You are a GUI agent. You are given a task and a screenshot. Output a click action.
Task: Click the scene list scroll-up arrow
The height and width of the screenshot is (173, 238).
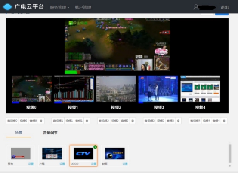coord(230,143)
